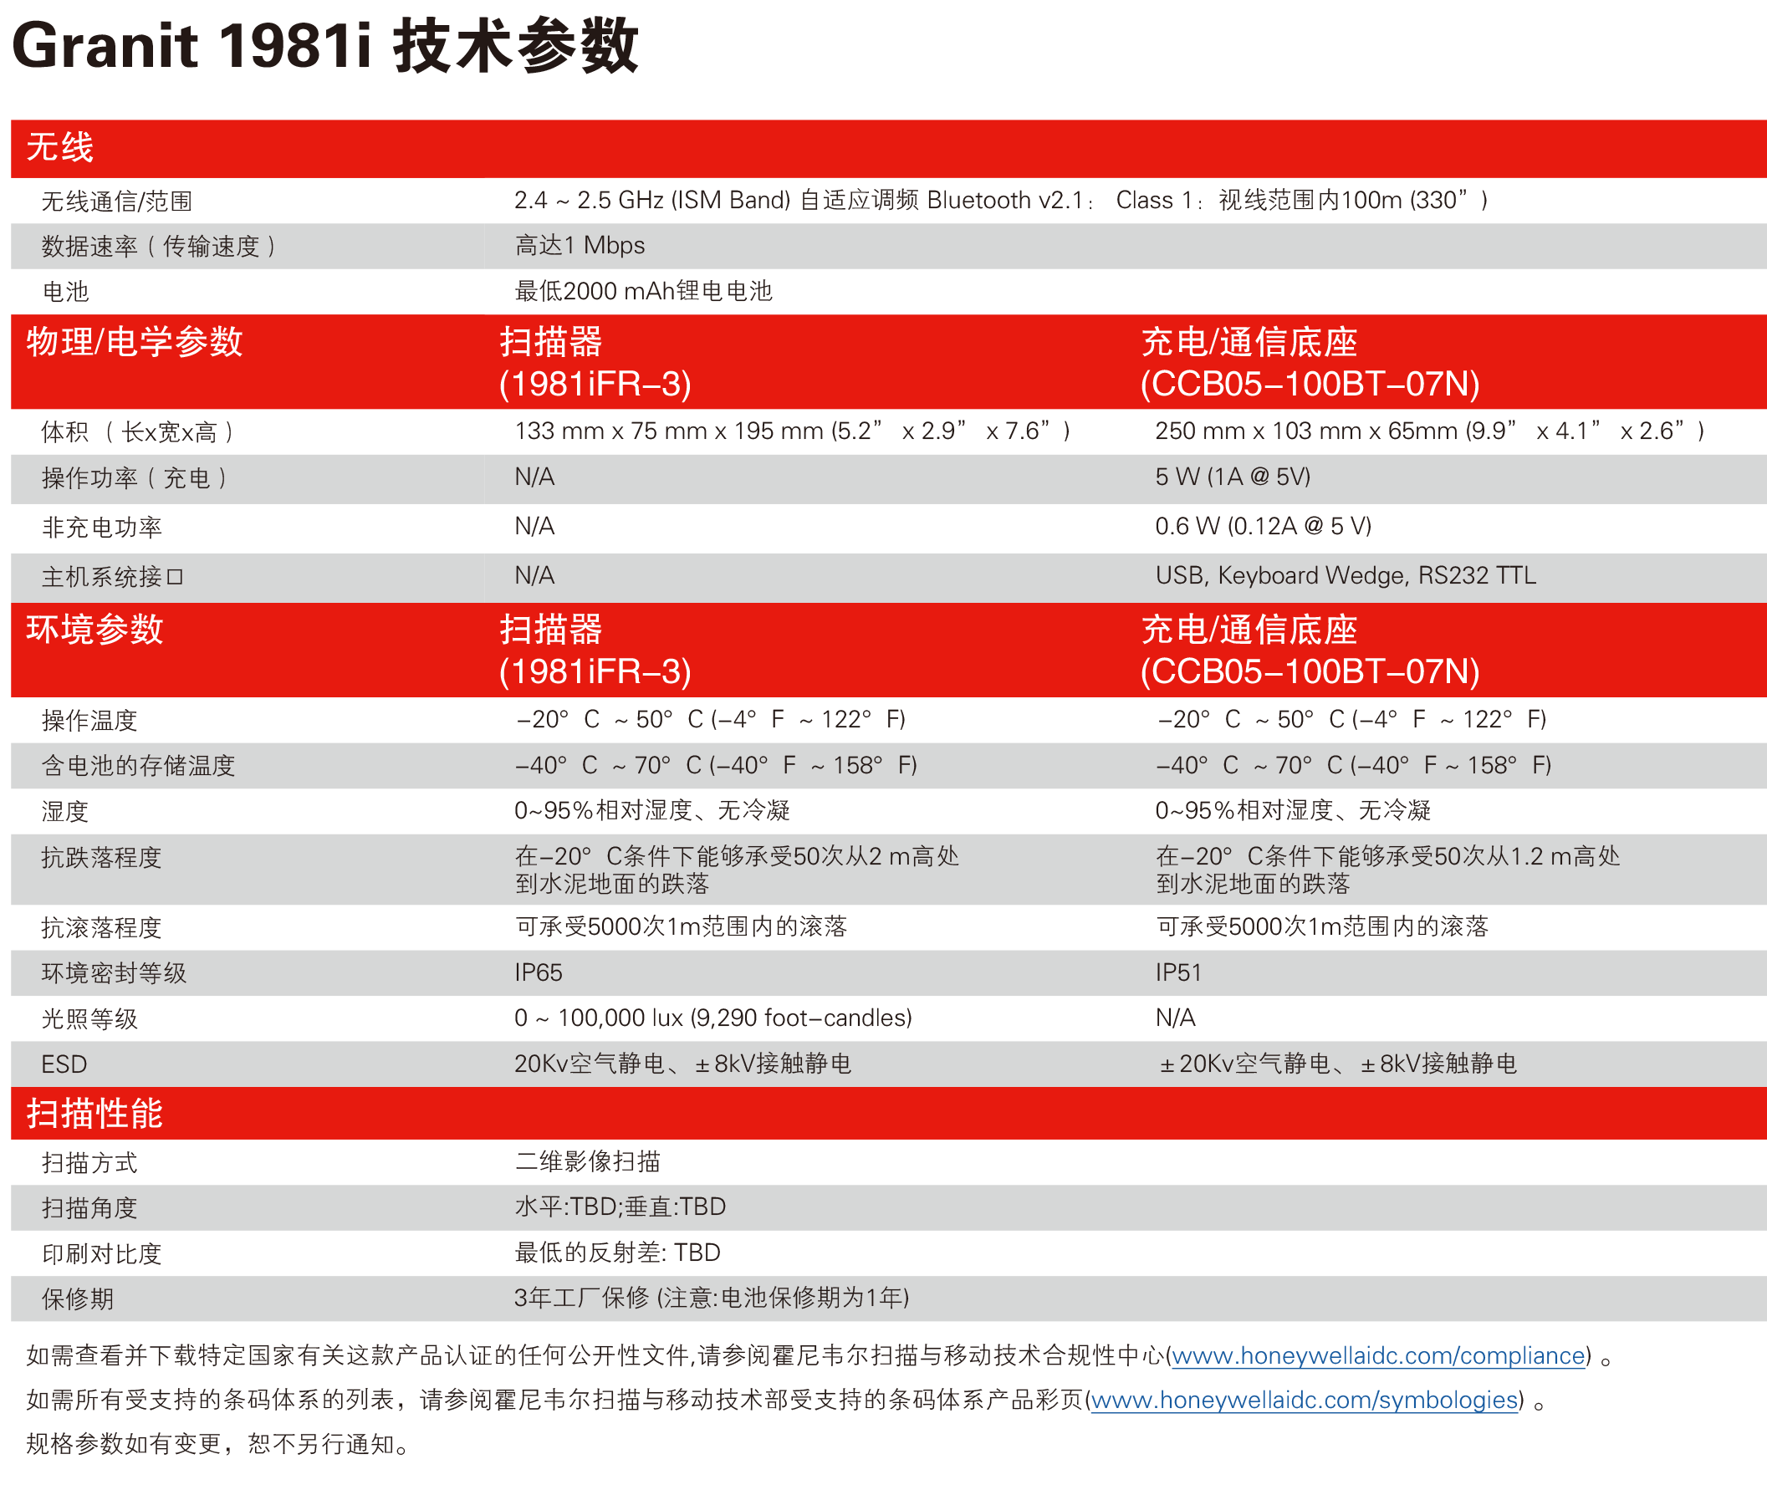Select the '二维影像扫描' value

(x=588, y=1161)
